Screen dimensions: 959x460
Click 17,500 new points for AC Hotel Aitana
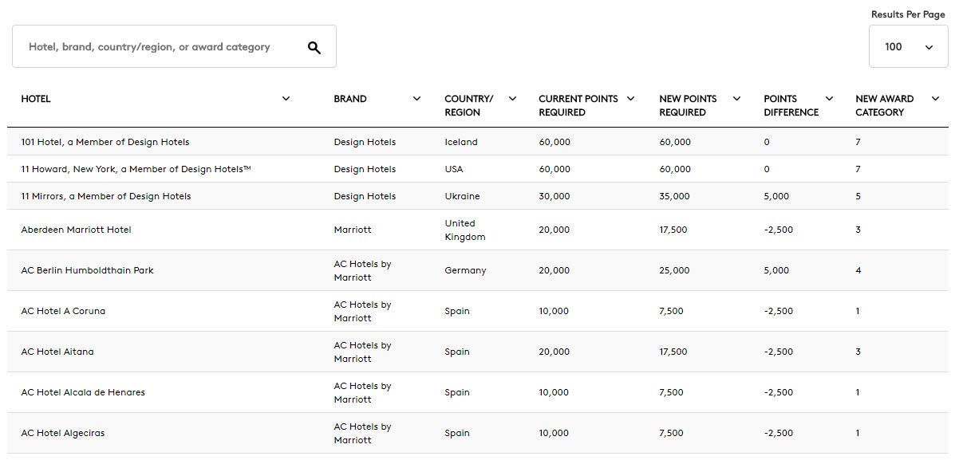pos(673,352)
